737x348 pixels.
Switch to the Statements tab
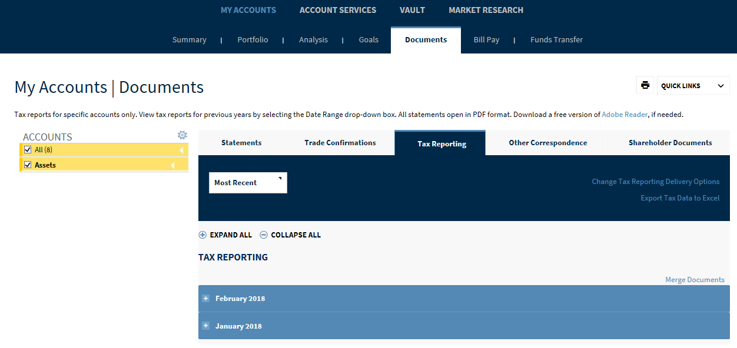241,143
